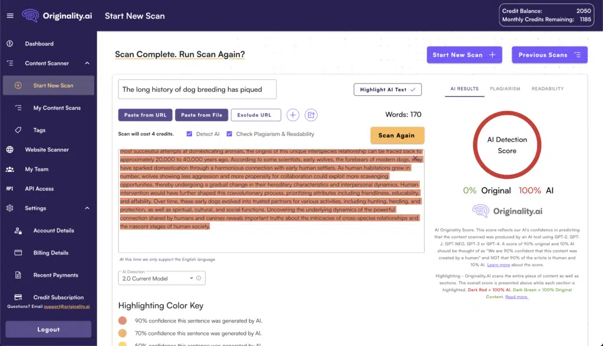Open Billing Details settings page

point(51,253)
